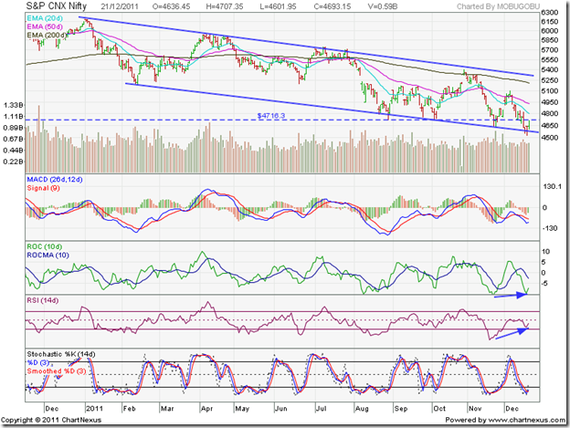
Task: Click the Apr month marker
Action: [206, 409]
